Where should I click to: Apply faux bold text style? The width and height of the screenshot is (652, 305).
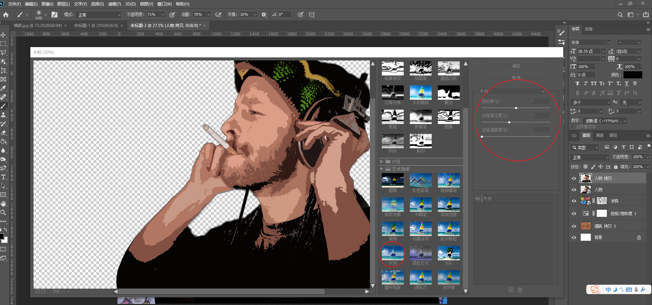pyautogui.click(x=577, y=83)
